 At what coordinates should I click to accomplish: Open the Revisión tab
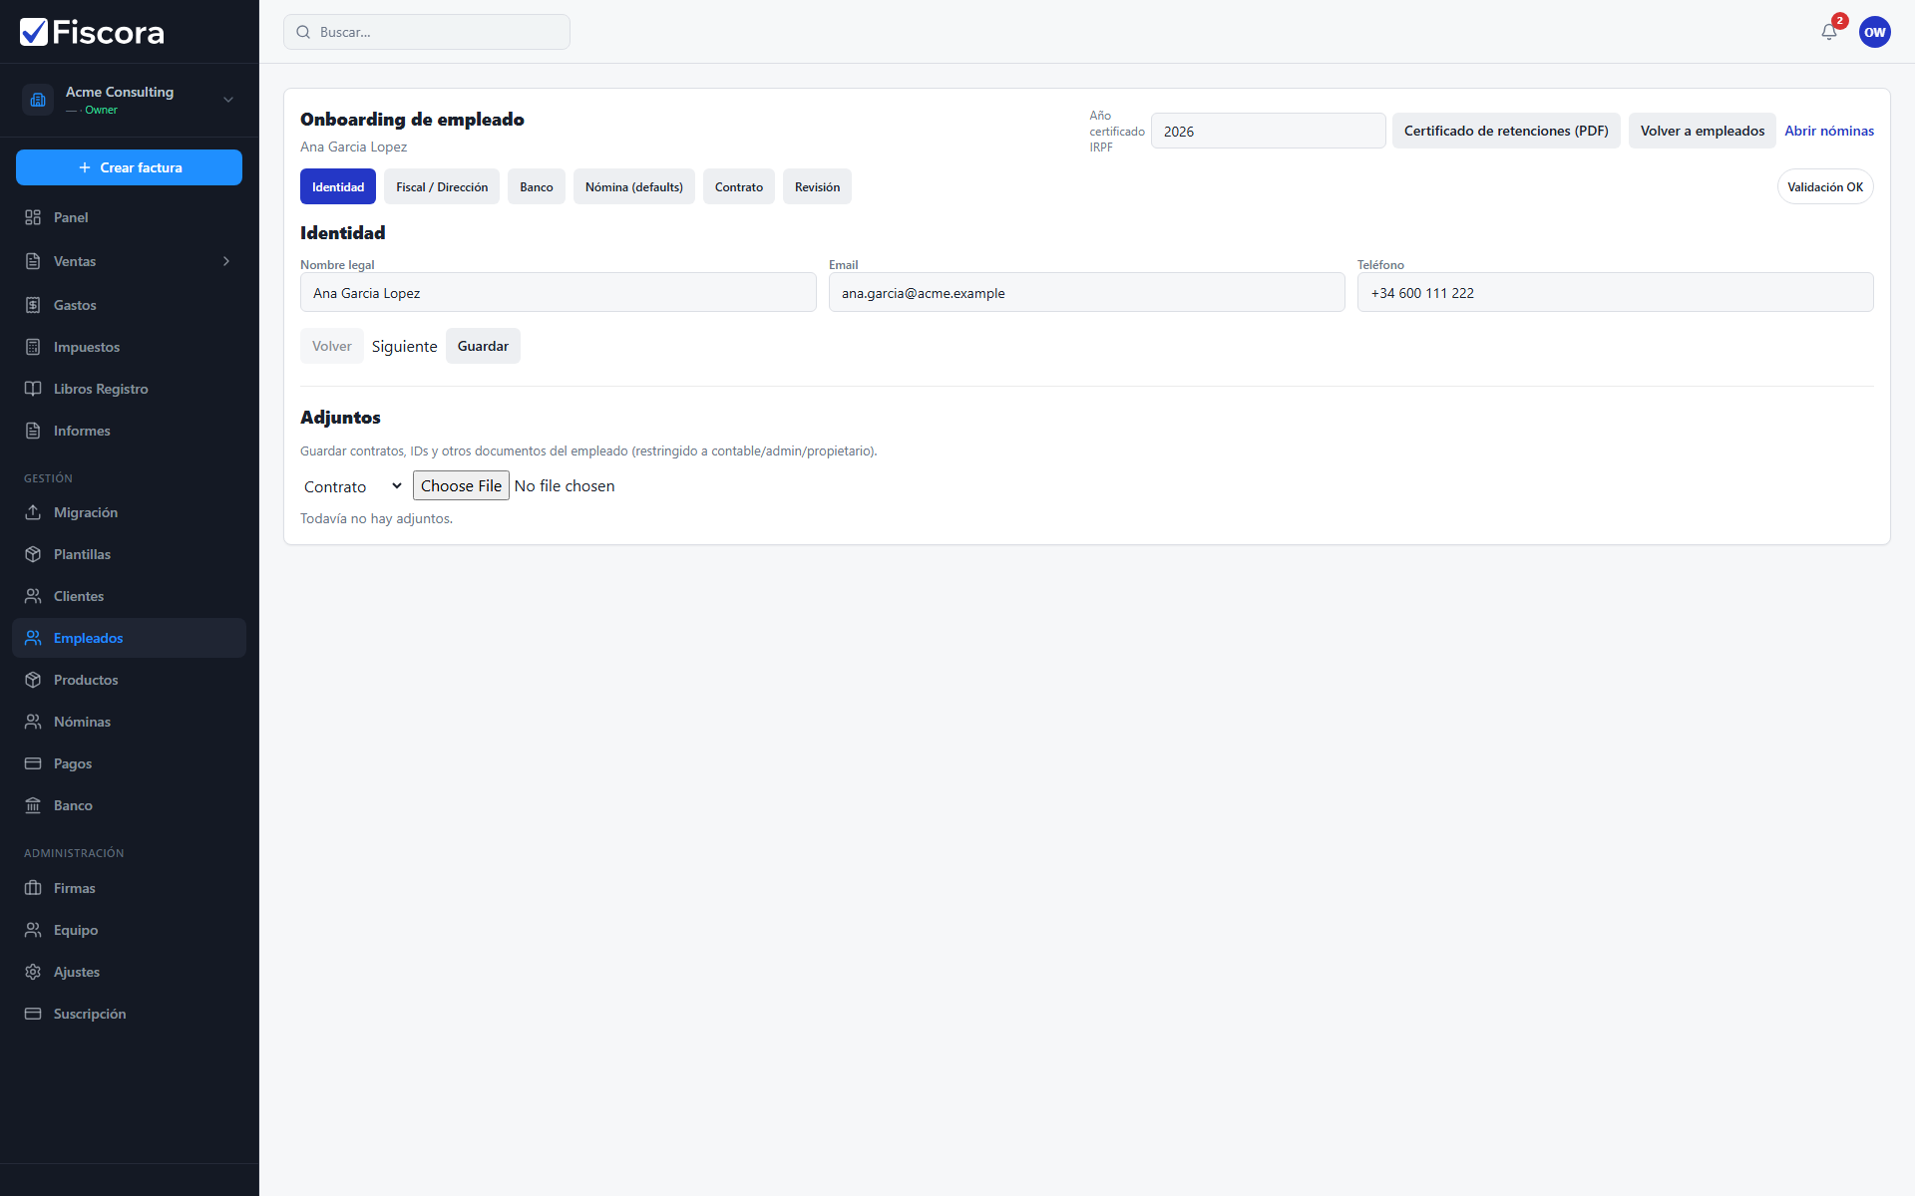click(x=817, y=187)
